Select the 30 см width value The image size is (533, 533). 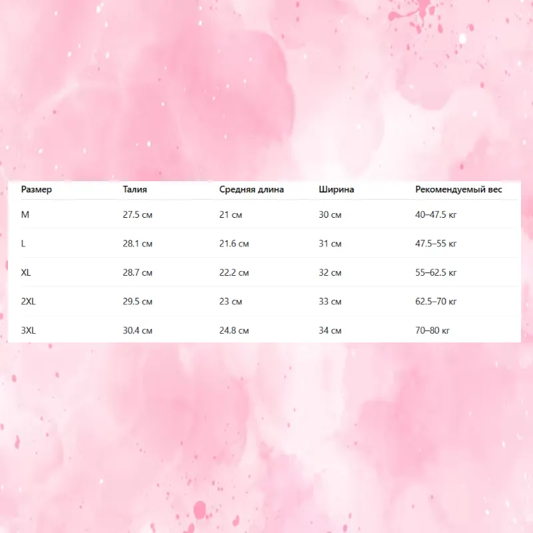click(x=330, y=215)
